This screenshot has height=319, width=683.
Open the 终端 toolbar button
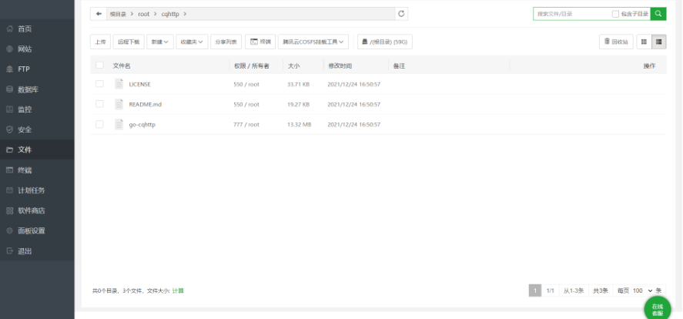[260, 42]
